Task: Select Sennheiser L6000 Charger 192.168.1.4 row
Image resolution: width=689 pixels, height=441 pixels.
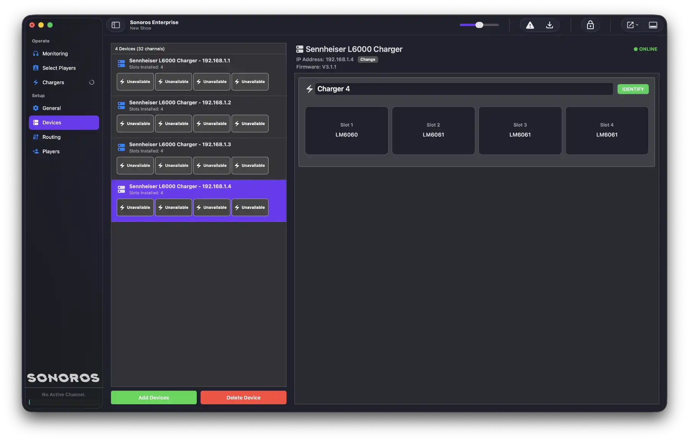Action: [199, 201]
